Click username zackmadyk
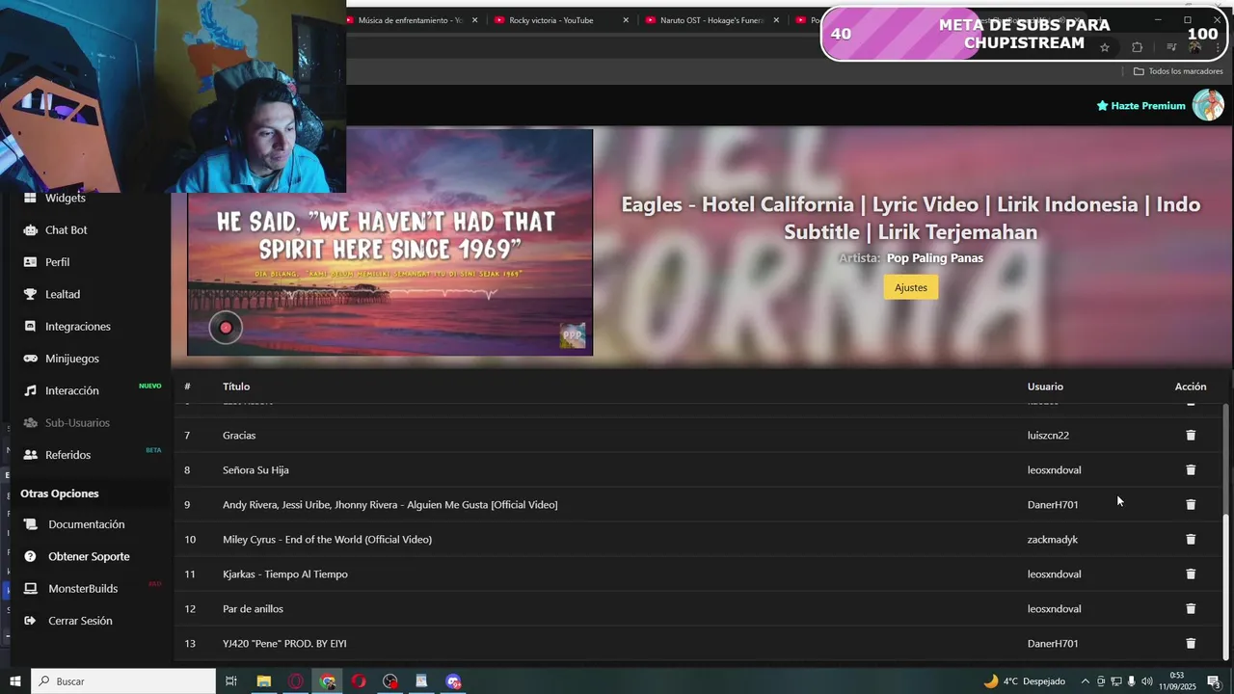The height and width of the screenshot is (694, 1234). click(x=1053, y=540)
